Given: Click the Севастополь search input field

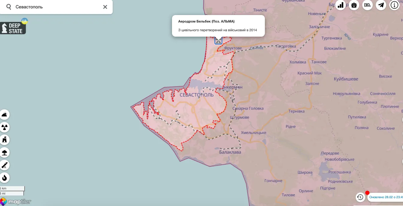Looking at the screenshot, I should [x=57, y=7].
